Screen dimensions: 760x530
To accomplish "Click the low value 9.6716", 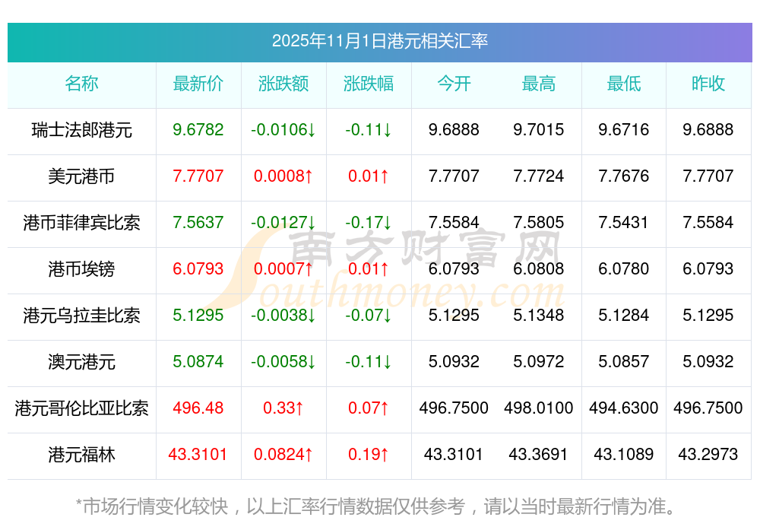I will coord(624,129).
